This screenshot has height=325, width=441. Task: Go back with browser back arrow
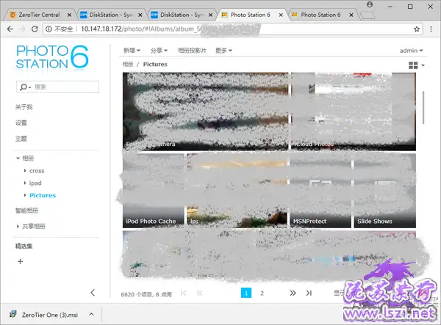(10, 29)
